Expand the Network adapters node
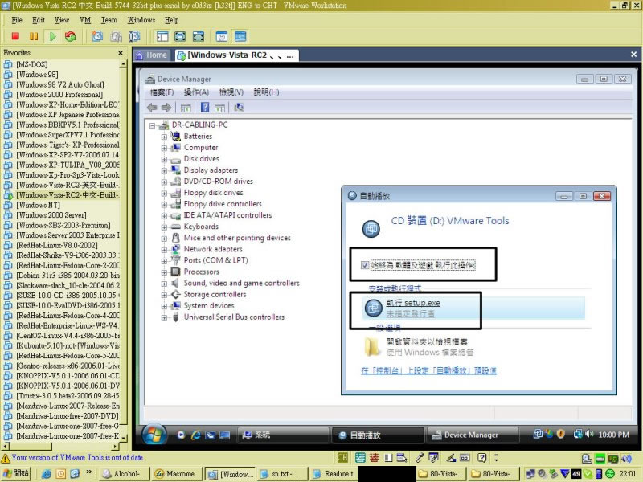643x482 pixels. click(164, 250)
